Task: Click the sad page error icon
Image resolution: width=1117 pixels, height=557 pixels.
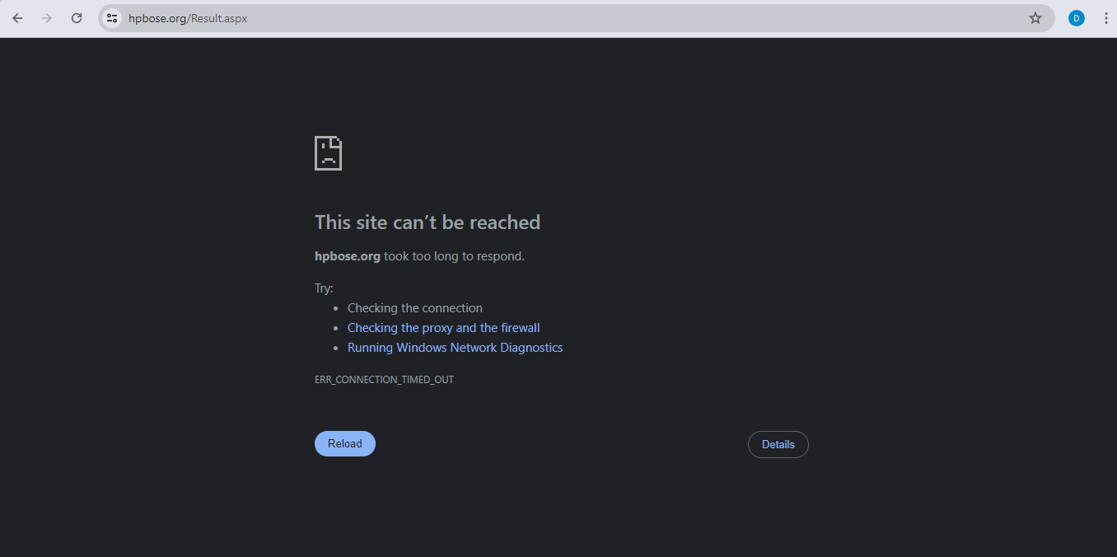Action: pyautogui.click(x=328, y=153)
